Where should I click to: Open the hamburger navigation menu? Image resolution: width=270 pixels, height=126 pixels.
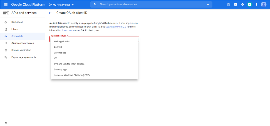tap(6, 4)
